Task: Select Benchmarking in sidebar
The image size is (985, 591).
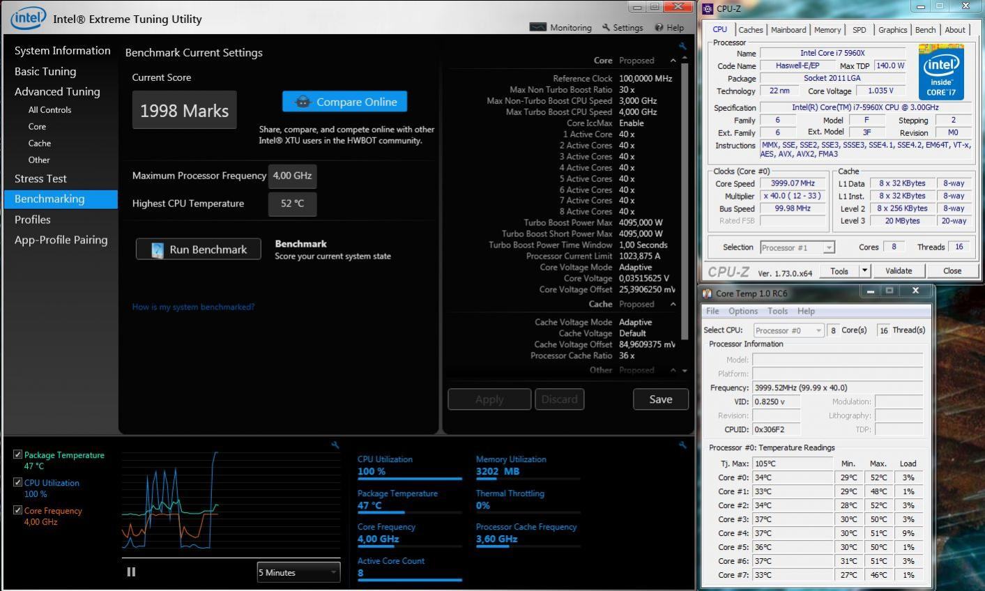Action: (61, 199)
